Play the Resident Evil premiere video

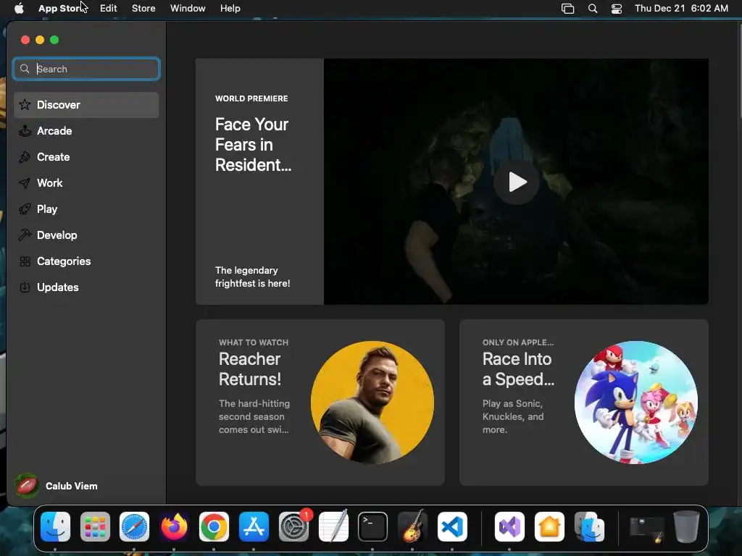click(x=516, y=182)
